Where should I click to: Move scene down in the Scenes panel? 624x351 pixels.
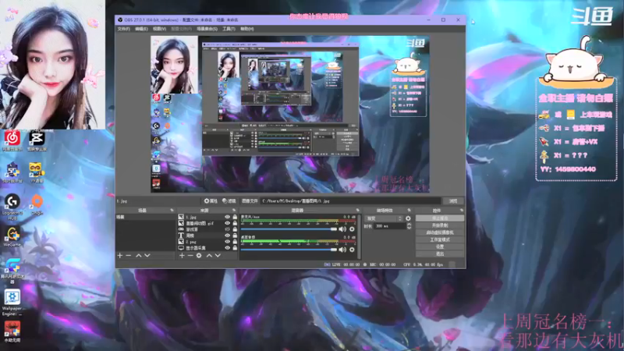pos(147,256)
